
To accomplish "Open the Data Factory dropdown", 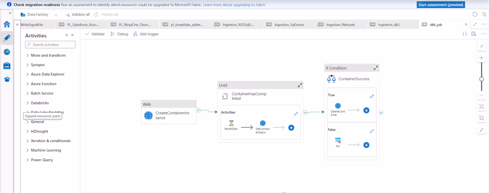I will click(x=39, y=15).
